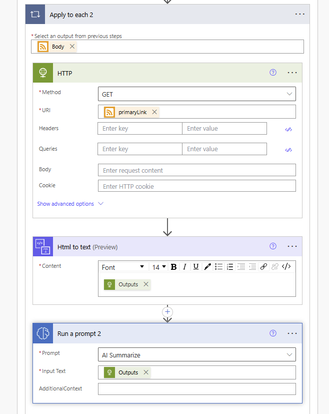Open the HTTP action ellipsis menu

pos(292,73)
